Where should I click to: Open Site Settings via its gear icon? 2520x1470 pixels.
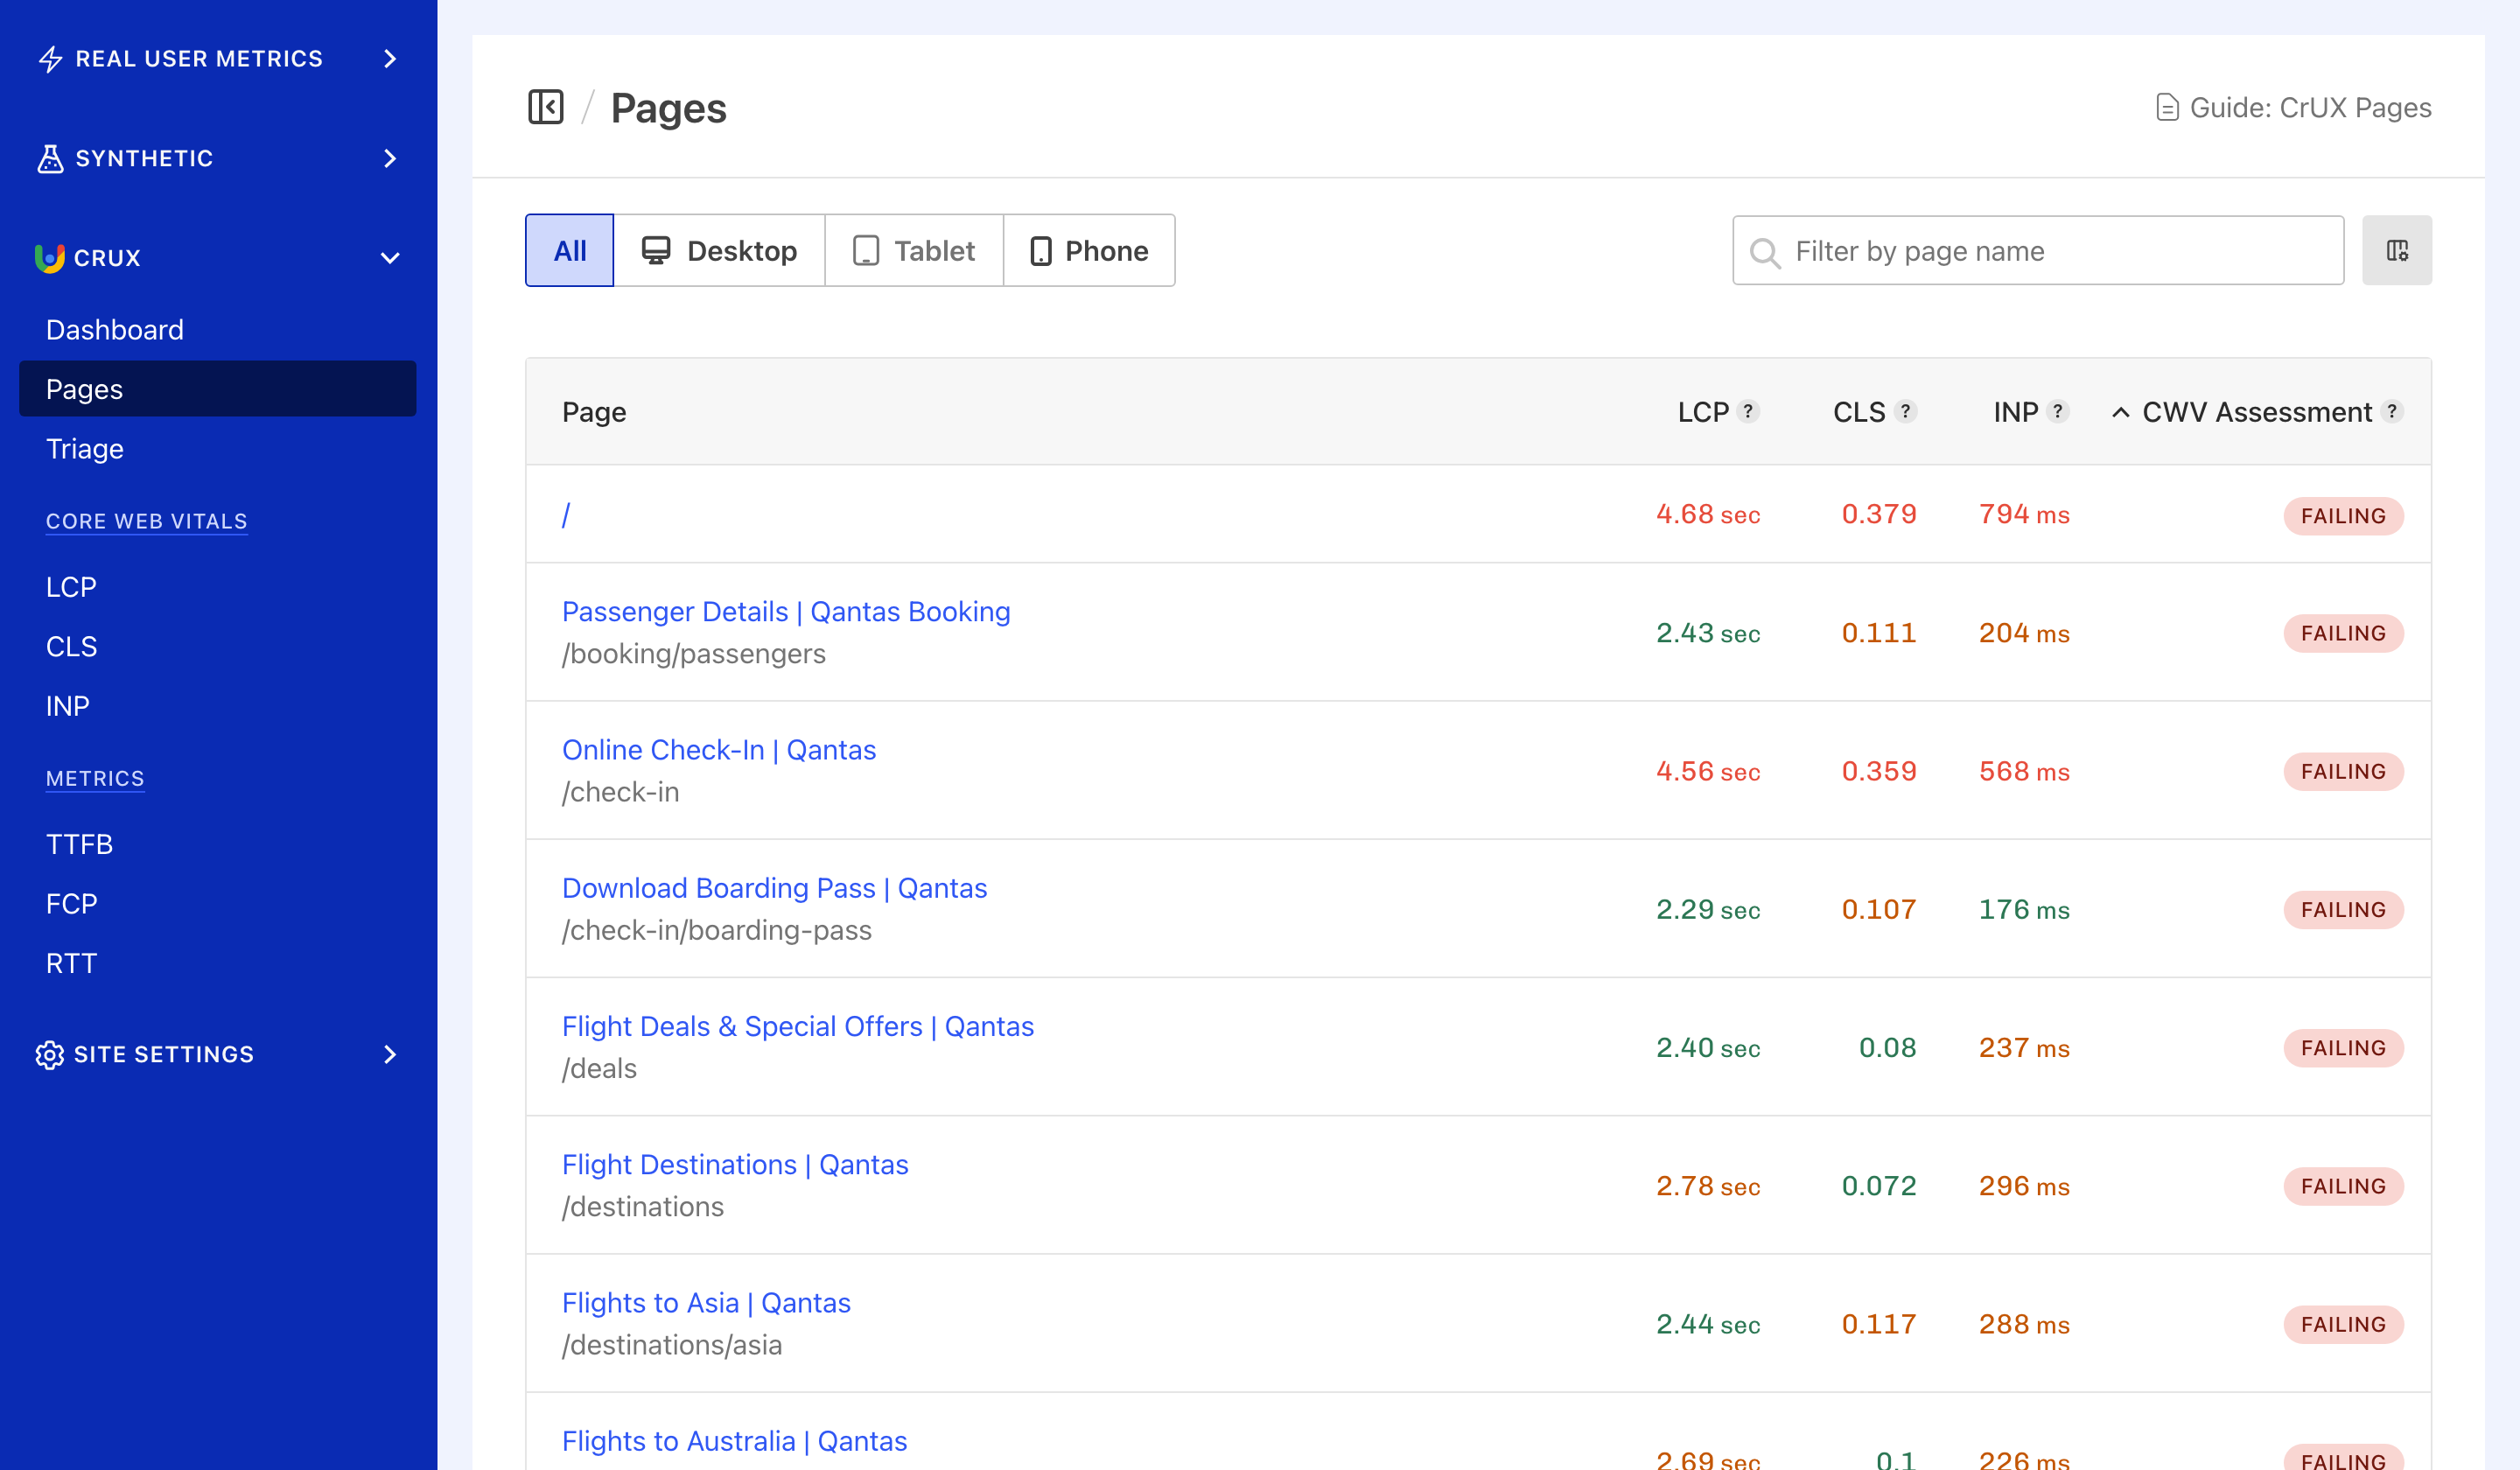[50, 1054]
